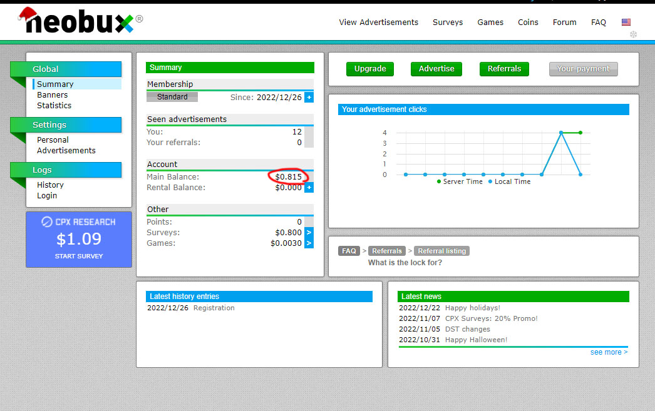Go to Surveys in top navigation
This screenshot has height=411, width=655.
(448, 22)
